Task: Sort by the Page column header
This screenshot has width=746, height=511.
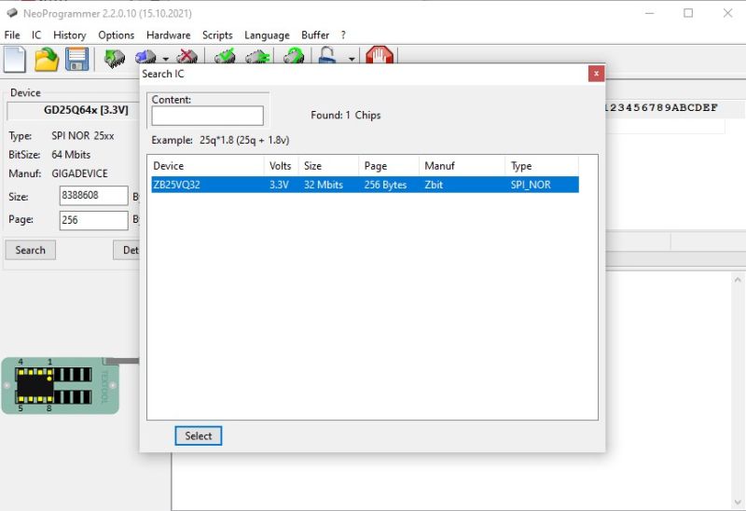Action: click(389, 166)
